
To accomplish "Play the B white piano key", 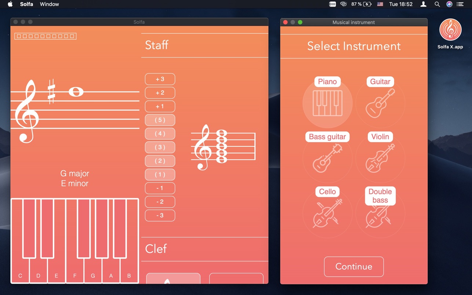I will point(129,272).
